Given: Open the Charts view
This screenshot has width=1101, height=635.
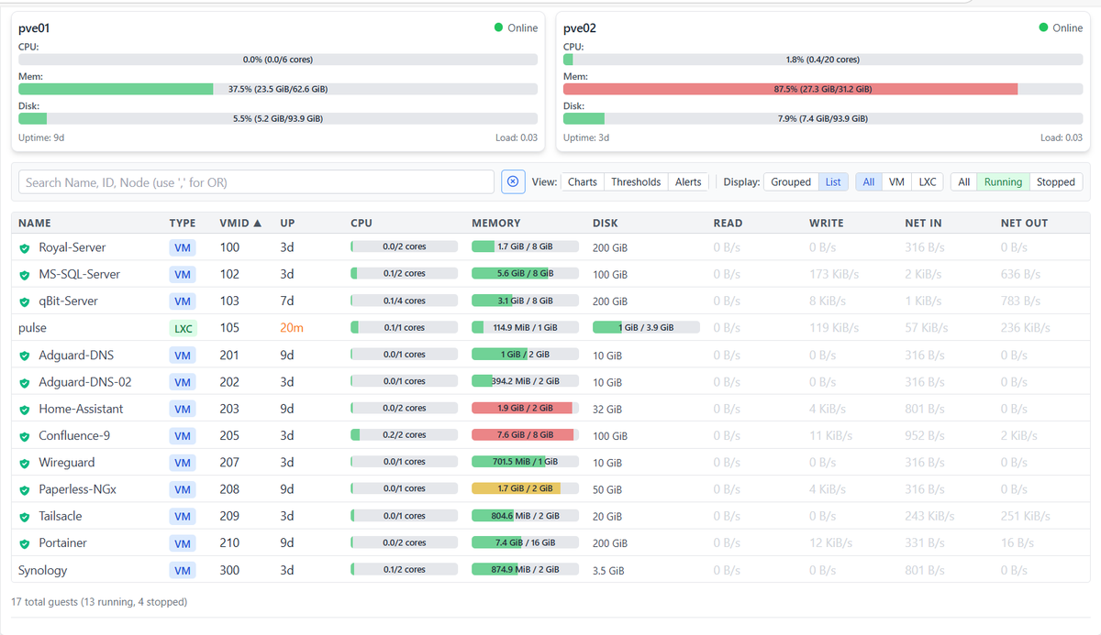Looking at the screenshot, I should pyautogui.click(x=583, y=181).
